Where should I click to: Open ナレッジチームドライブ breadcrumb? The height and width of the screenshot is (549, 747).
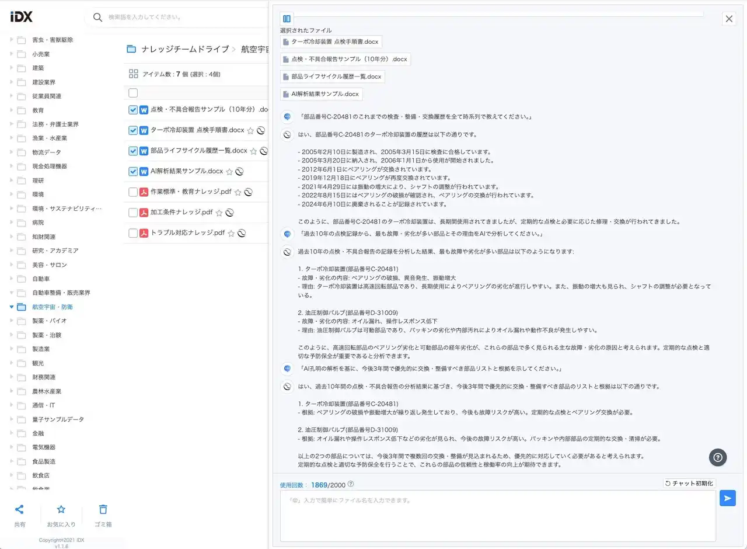(x=184, y=49)
